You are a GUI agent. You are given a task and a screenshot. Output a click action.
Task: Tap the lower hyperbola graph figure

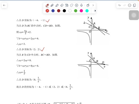click(x=93, y=65)
